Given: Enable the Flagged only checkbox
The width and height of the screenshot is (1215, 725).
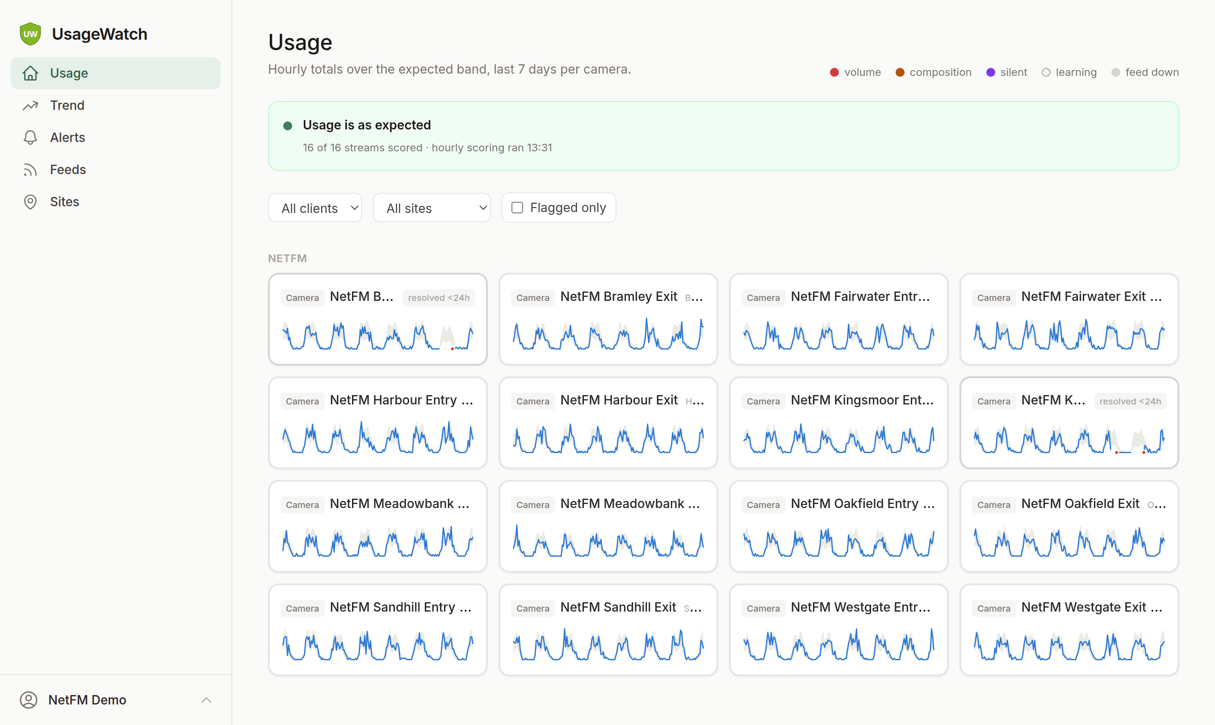Looking at the screenshot, I should (x=517, y=208).
